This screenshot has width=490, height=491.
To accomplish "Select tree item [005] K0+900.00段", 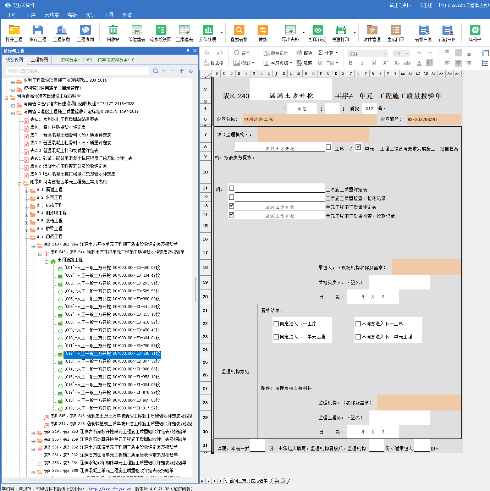I will [112, 299].
